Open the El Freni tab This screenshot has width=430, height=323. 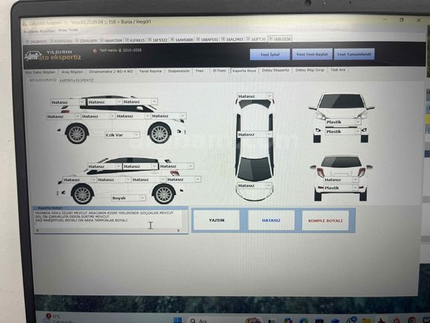(219, 71)
